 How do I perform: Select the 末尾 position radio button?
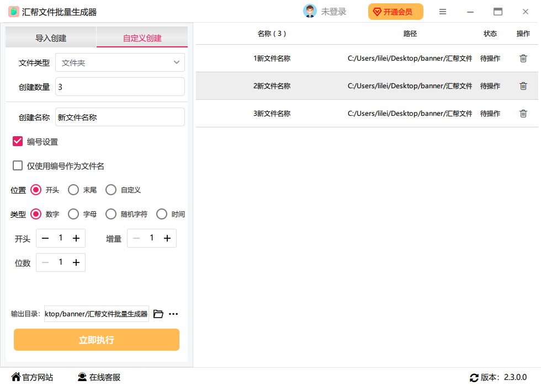(x=73, y=189)
